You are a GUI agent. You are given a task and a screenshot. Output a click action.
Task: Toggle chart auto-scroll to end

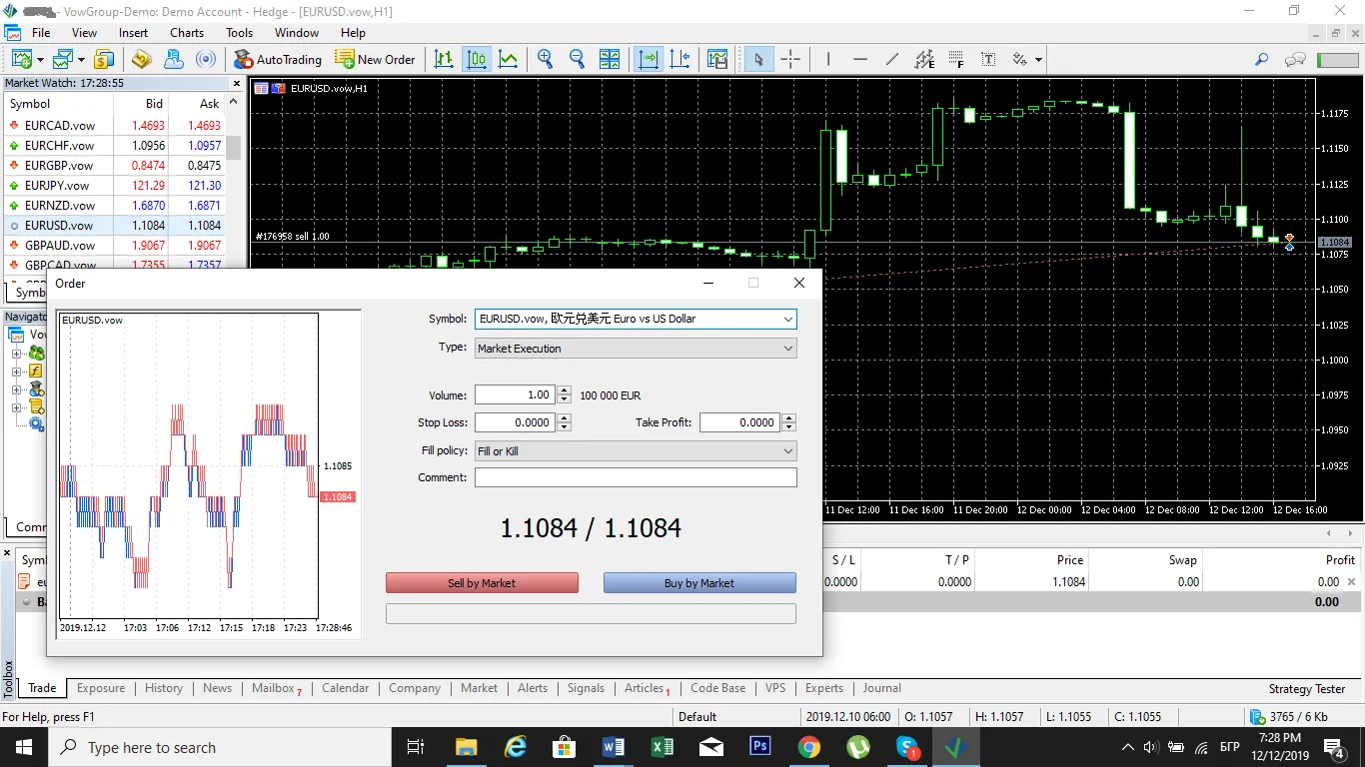tap(649, 59)
